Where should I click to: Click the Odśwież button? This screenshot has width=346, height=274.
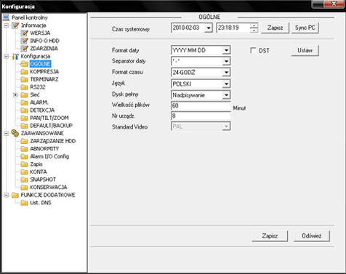tap(312, 236)
